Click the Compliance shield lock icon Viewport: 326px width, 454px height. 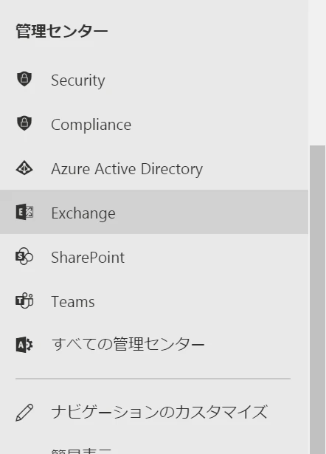coord(24,123)
